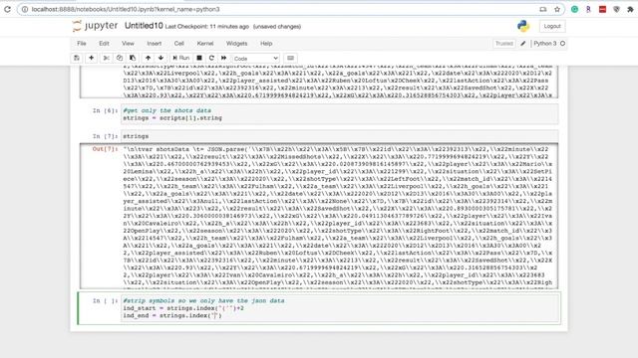The height and width of the screenshot is (358, 638).
Task: Click the Python 3 kernel name
Action: [x=545, y=44]
